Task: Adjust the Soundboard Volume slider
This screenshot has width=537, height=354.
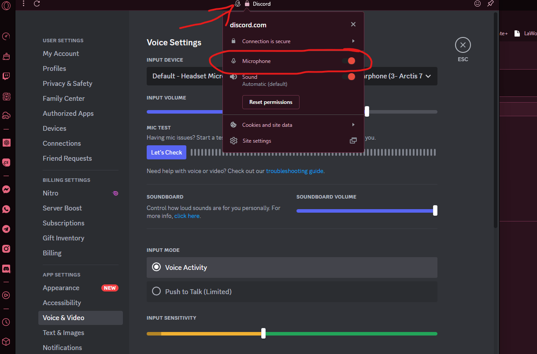Action: [435, 210]
